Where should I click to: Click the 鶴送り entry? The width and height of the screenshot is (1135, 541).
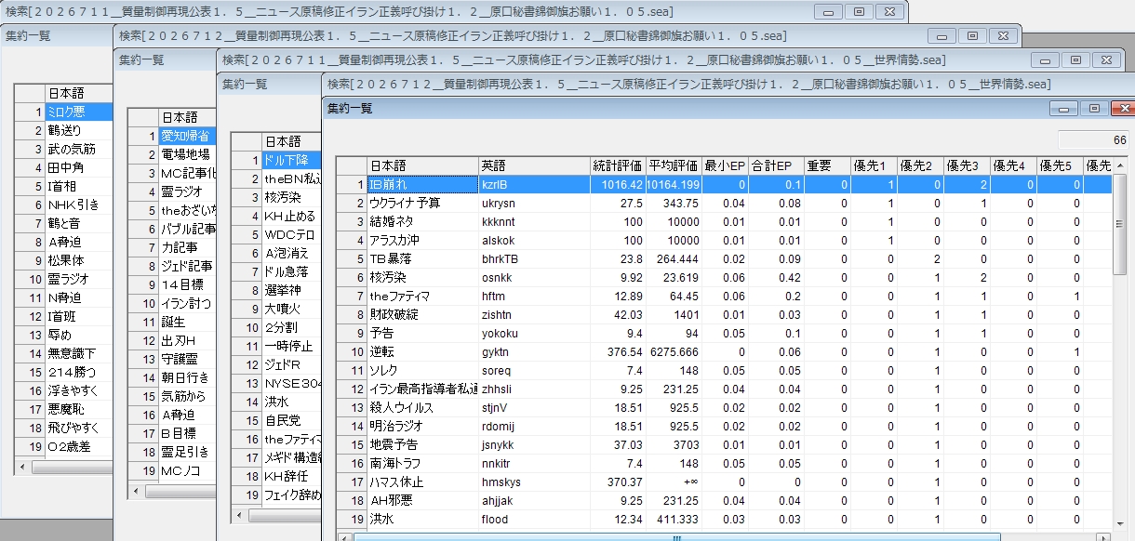click(x=78, y=129)
